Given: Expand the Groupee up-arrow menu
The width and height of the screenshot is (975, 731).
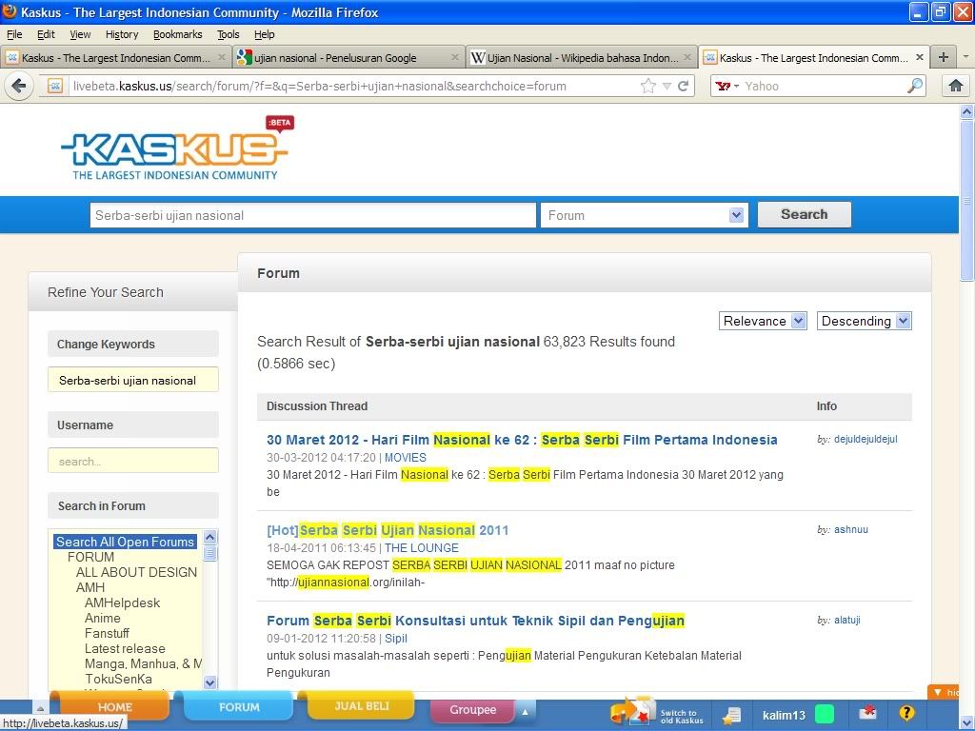Looking at the screenshot, I should click(526, 712).
